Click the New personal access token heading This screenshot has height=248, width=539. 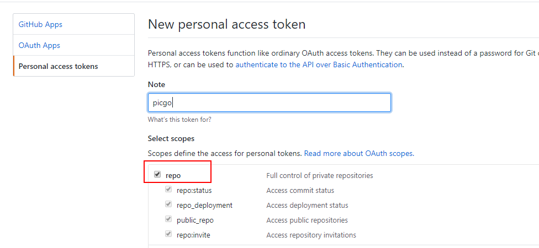point(226,24)
